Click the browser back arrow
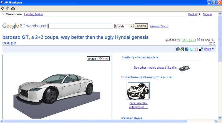 (x=3, y=8)
